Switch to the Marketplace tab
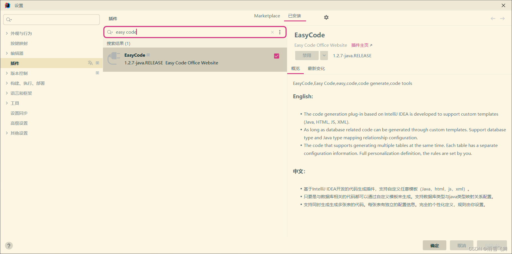 coord(267,16)
